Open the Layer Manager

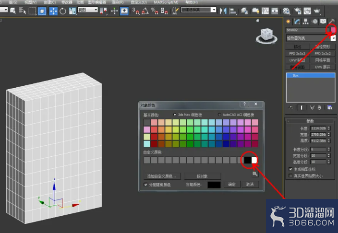click(x=244, y=11)
